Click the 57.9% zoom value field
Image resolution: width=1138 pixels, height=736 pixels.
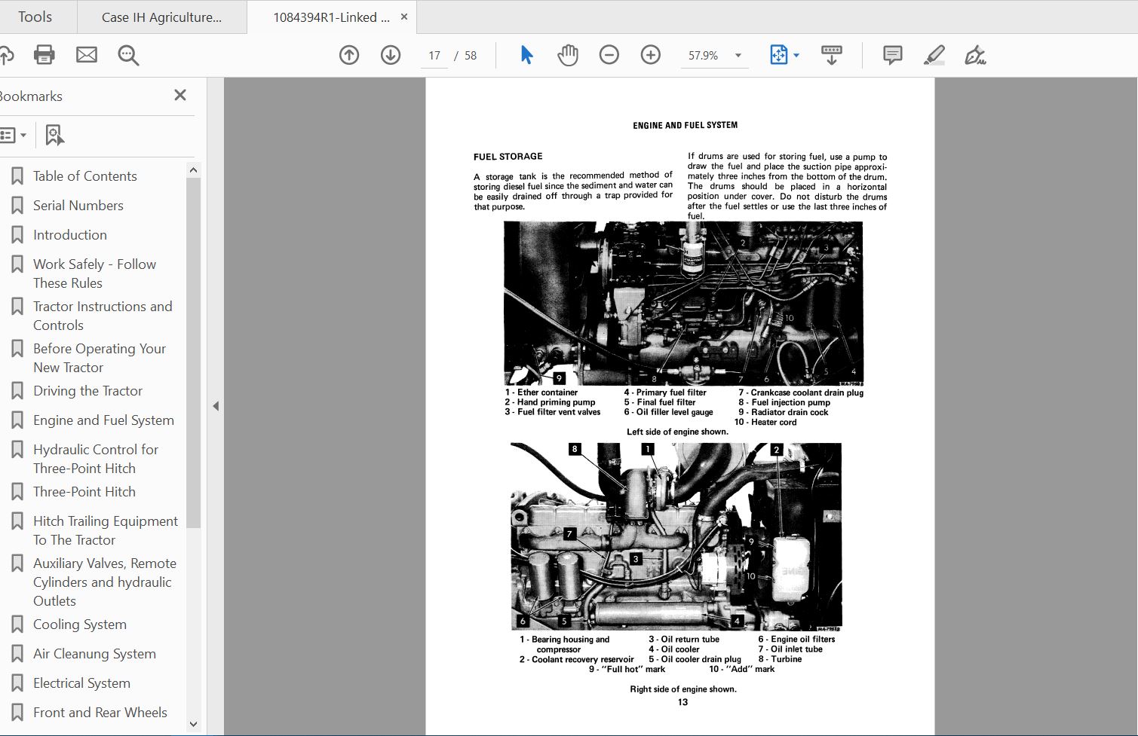(x=704, y=56)
